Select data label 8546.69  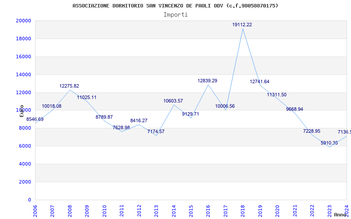coord(35,119)
